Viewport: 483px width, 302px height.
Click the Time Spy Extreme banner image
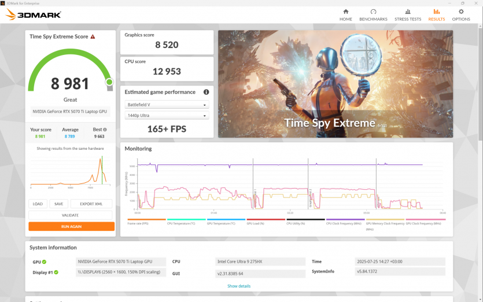click(335, 84)
